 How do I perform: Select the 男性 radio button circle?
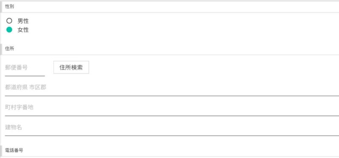pyautogui.click(x=9, y=21)
